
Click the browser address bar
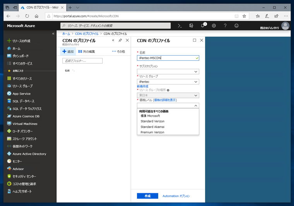pos(142,16)
